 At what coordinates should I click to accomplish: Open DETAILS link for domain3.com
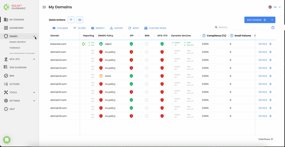265,68
